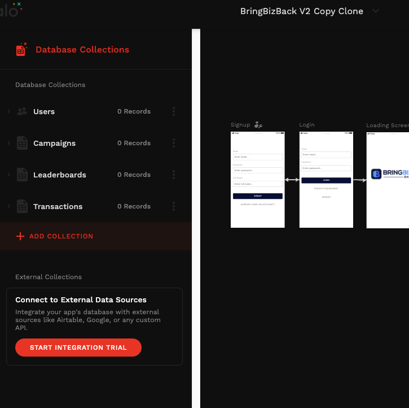This screenshot has width=409, height=408.
Task: Click the Leaderboards collection table icon
Action: click(22, 175)
